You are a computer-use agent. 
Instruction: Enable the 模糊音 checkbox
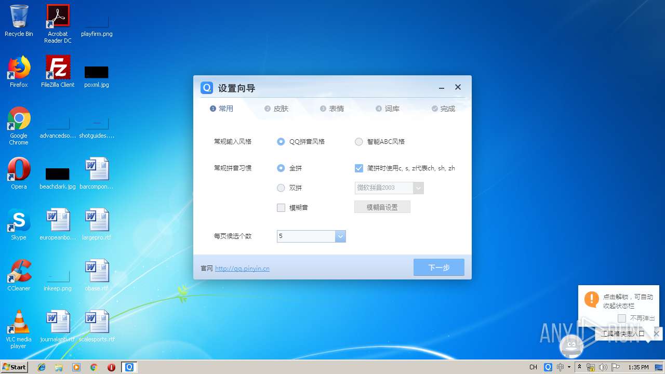point(281,207)
